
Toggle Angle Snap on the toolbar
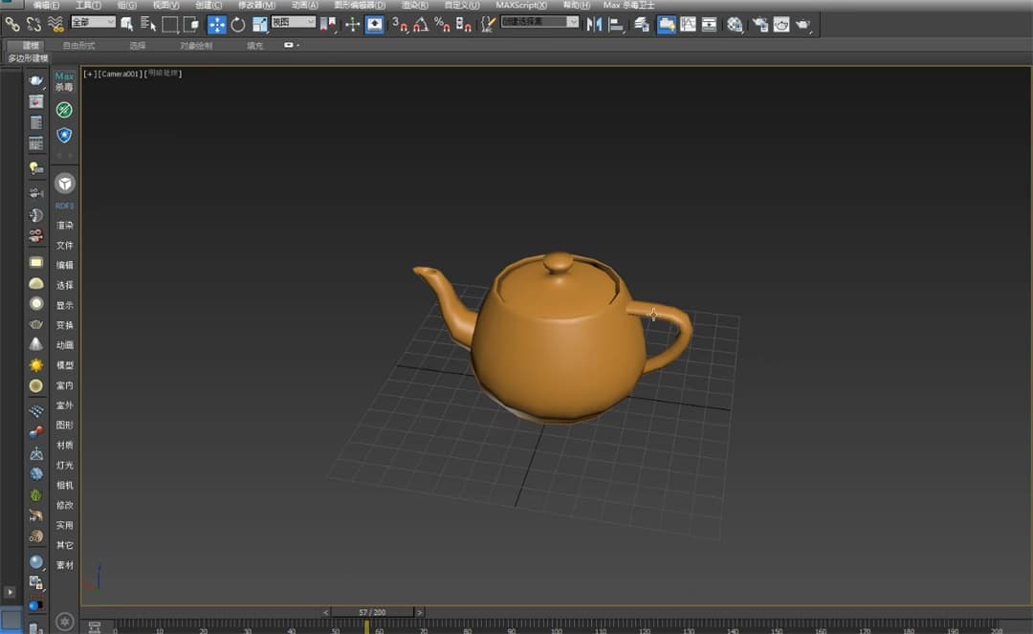click(x=421, y=25)
